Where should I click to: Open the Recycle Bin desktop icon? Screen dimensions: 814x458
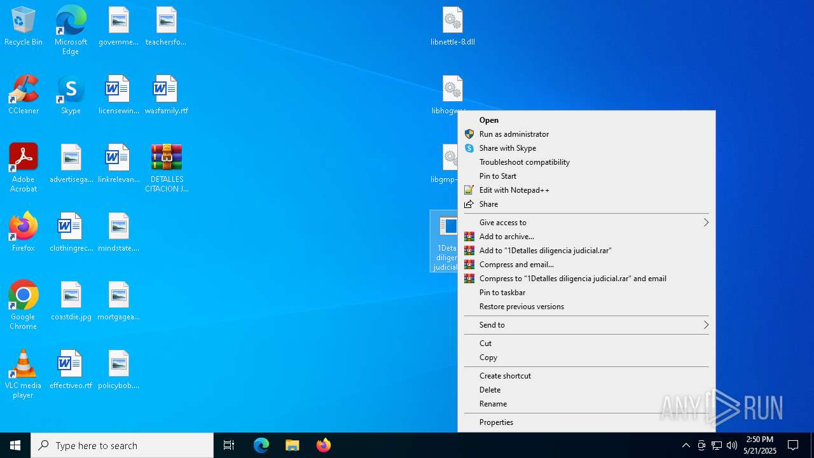click(24, 27)
